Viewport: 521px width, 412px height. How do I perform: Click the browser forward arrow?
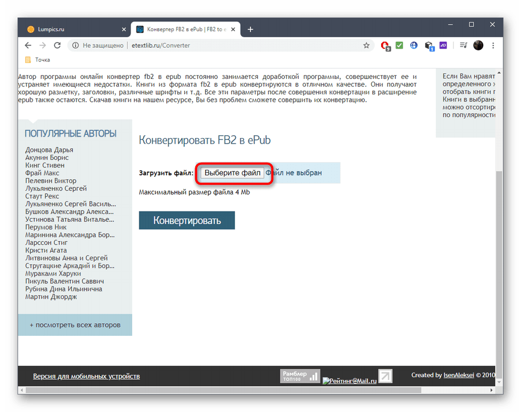point(43,45)
